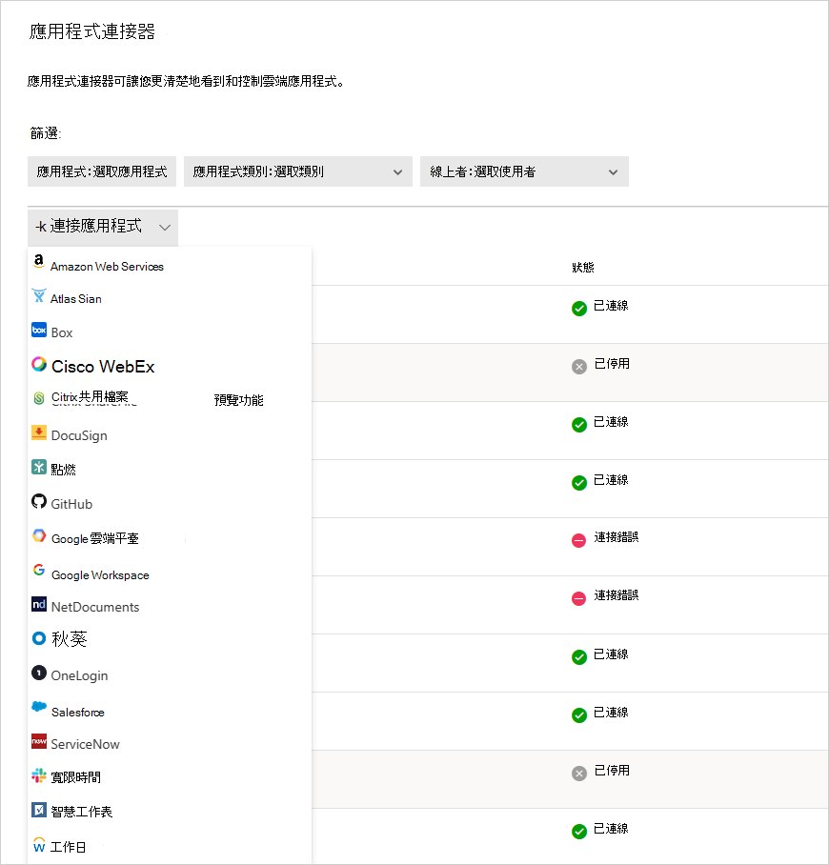Click the ServiceNow icon
The image size is (829, 865).
pos(38,744)
